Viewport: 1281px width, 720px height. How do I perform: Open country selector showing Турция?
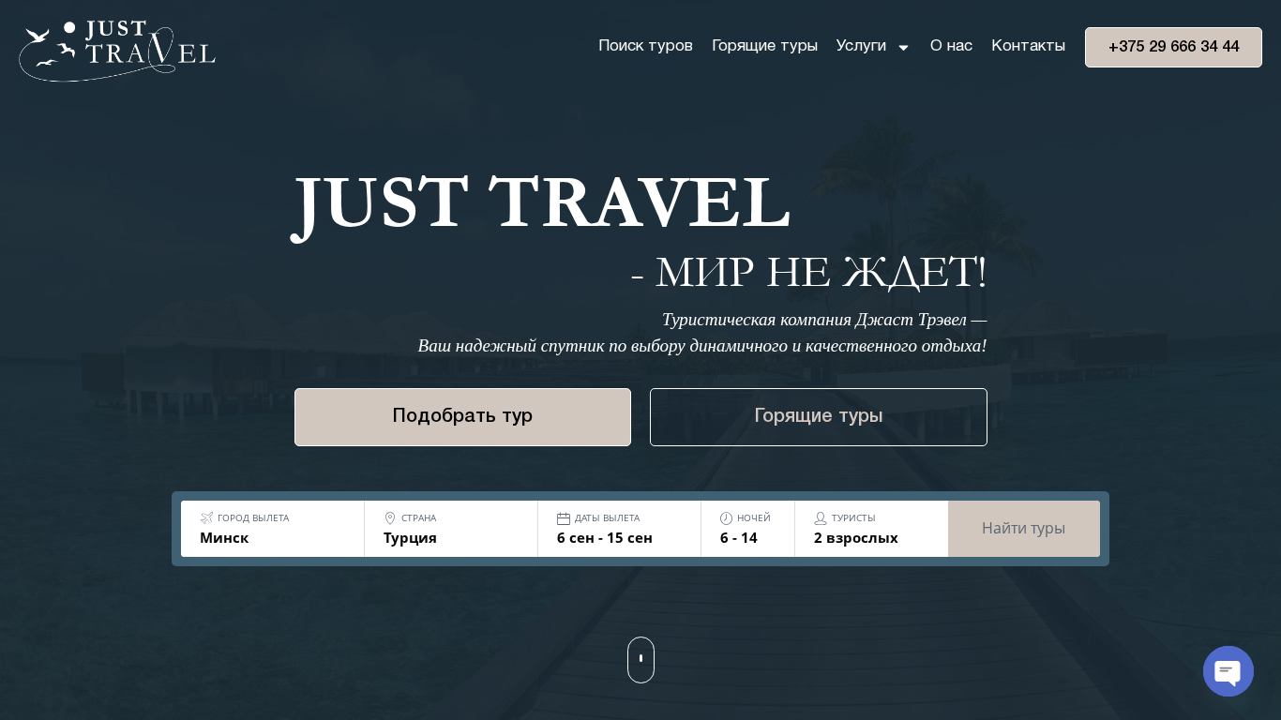point(451,529)
